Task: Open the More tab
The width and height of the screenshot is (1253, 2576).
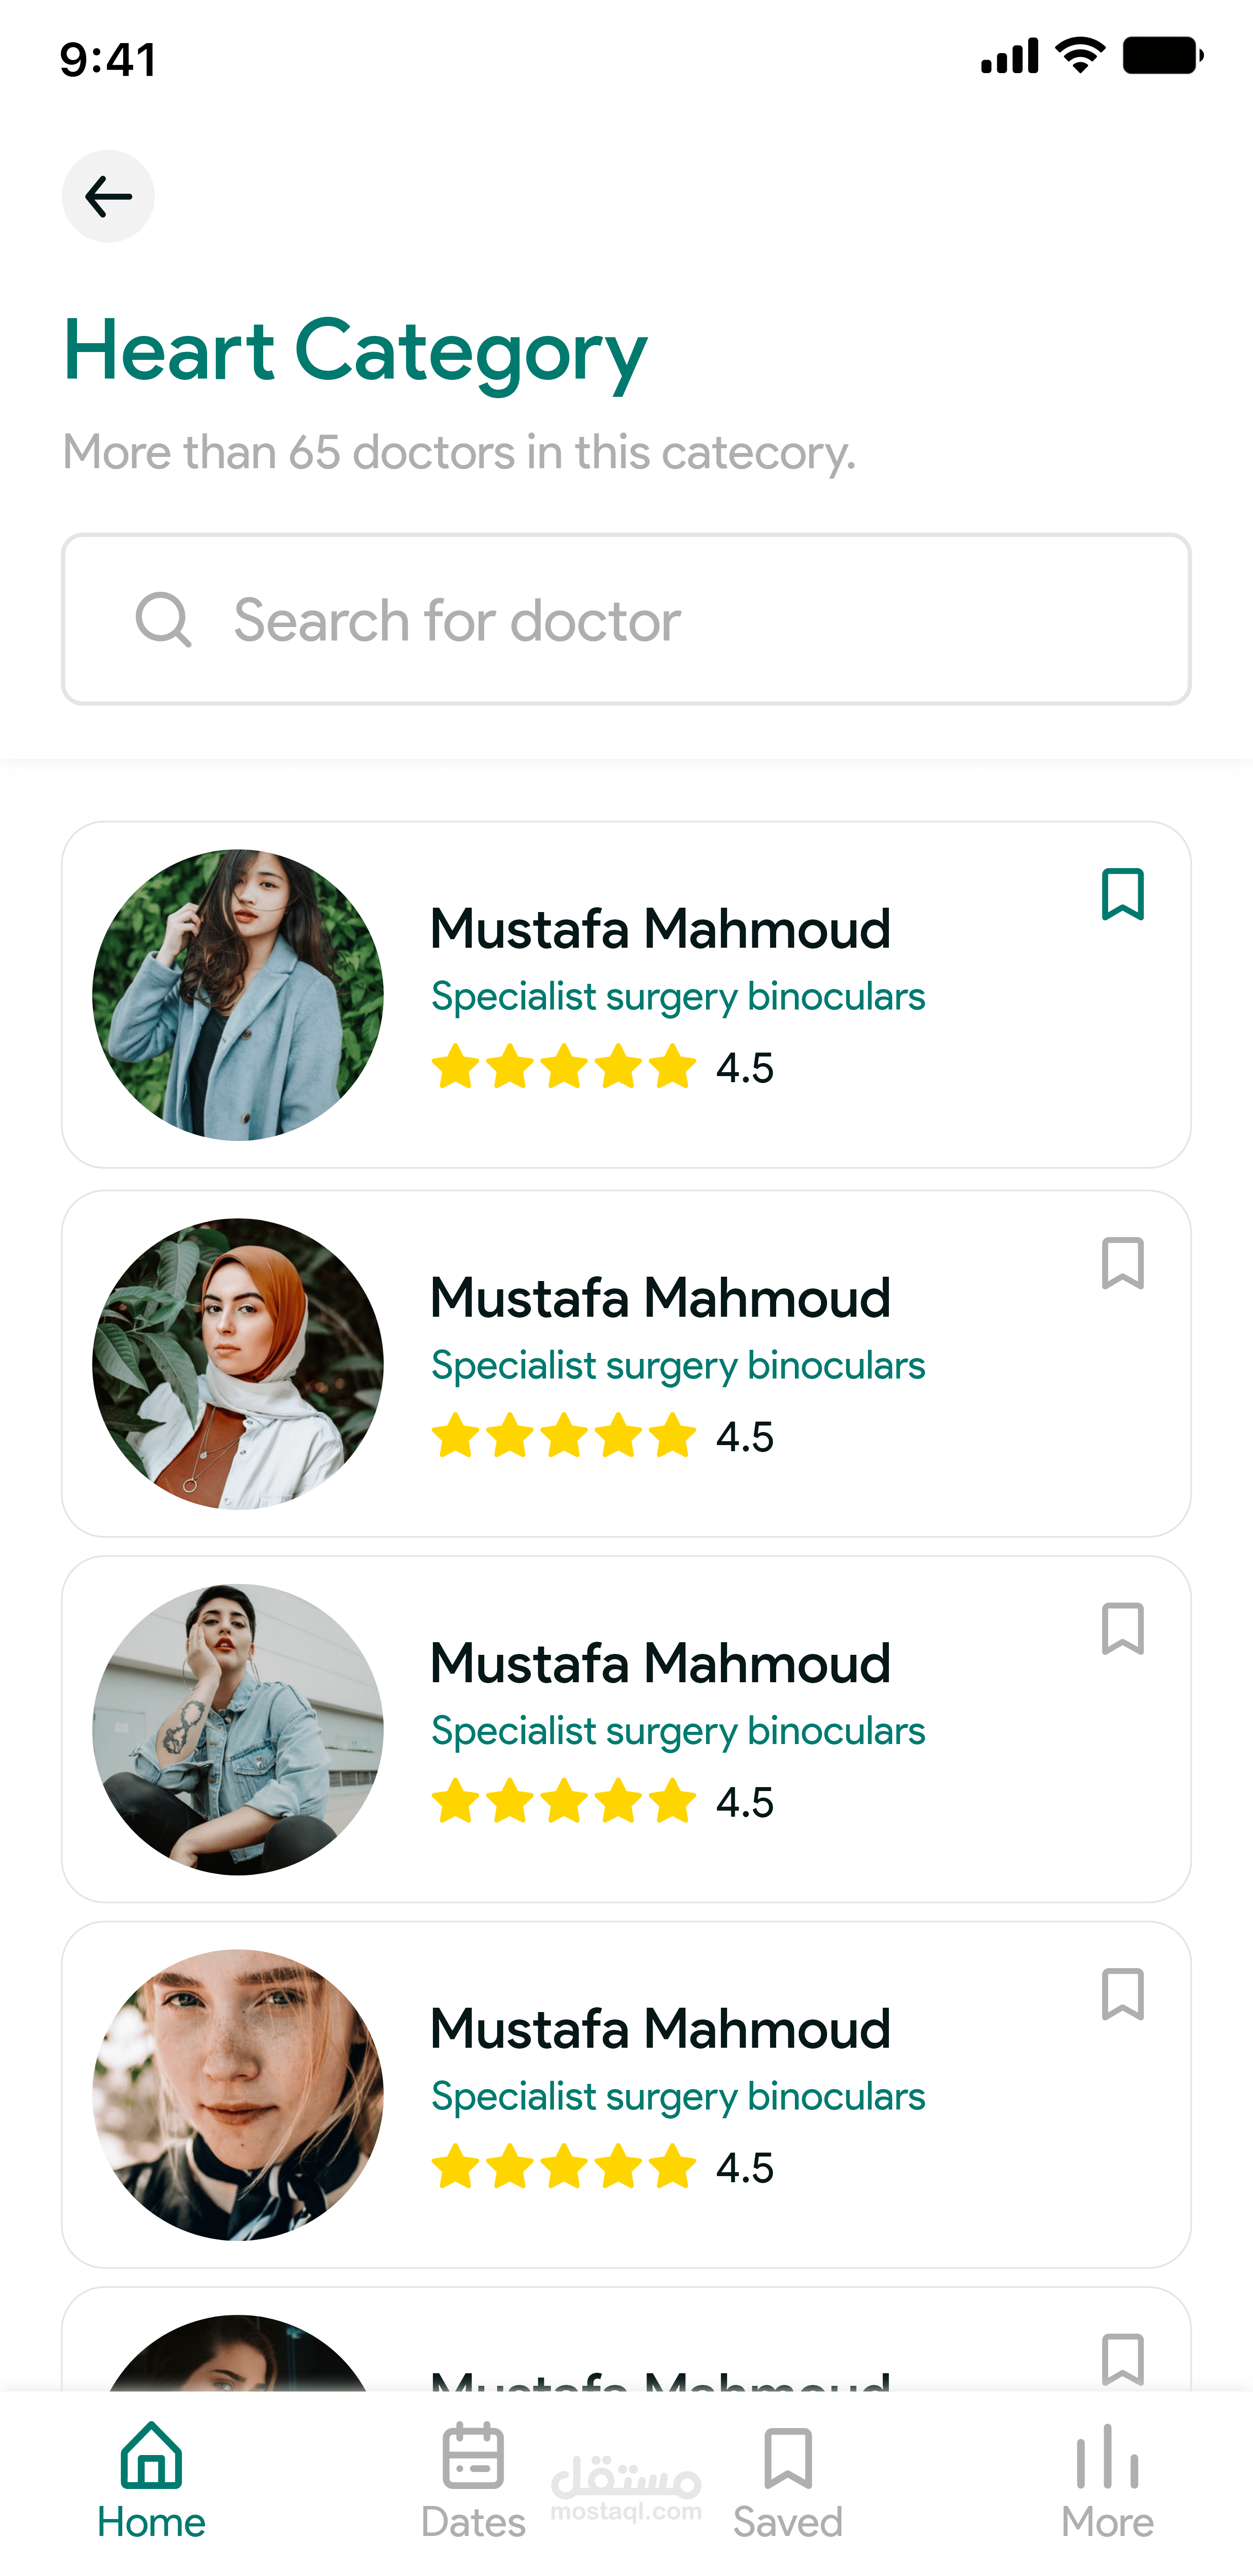Action: pos(1107,2480)
